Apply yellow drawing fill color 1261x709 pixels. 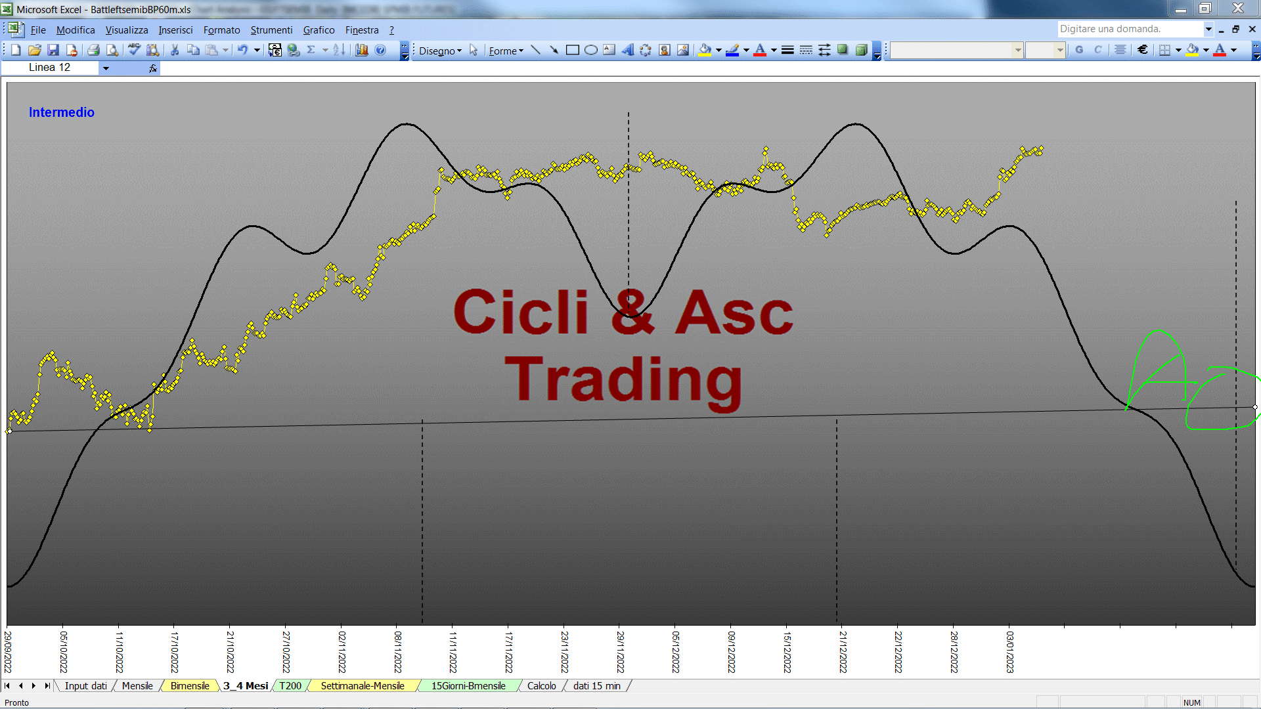(705, 51)
